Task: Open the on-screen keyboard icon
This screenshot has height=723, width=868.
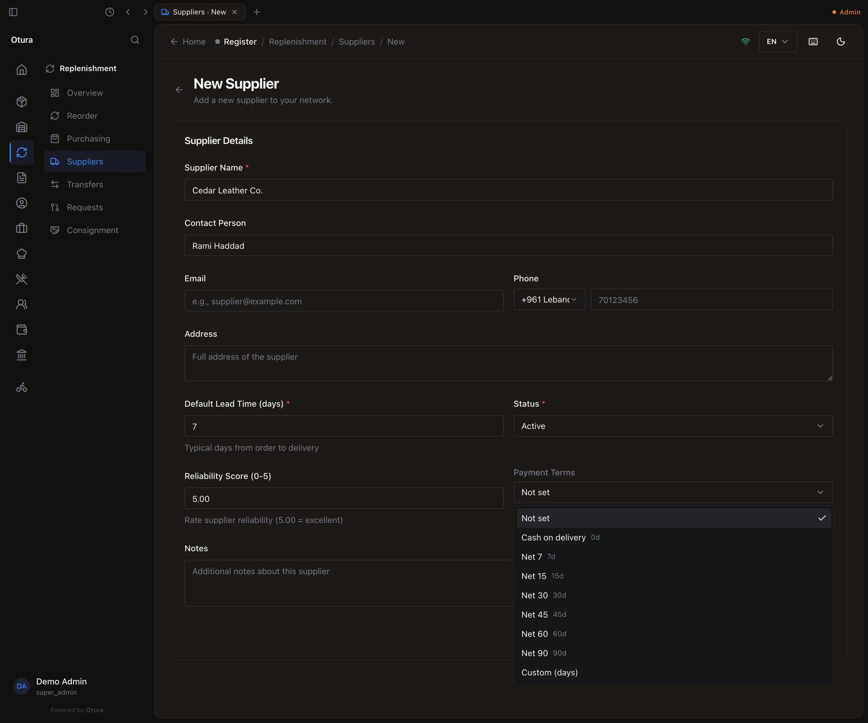Action: pyautogui.click(x=813, y=41)
